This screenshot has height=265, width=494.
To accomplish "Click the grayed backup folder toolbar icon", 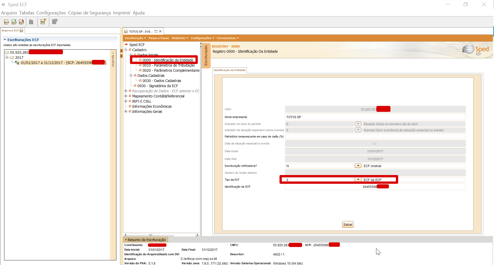I will click(31, 22).
